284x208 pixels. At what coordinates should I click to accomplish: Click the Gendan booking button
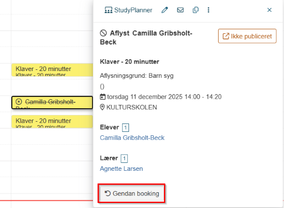tap(131, 193)
